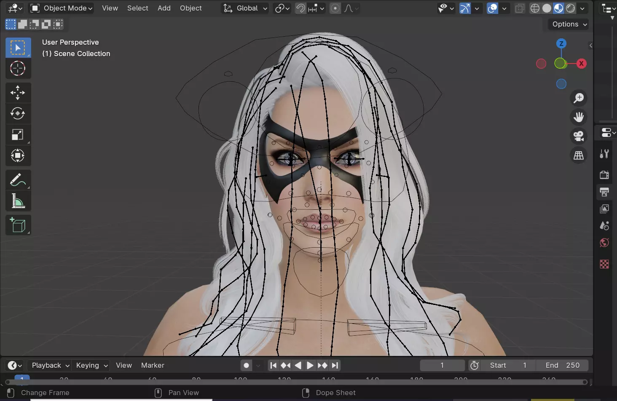The height and width of the screenshot is (401, 617).
Task: Toggle snapping magnet
Action: pyautogui.click(x=300, y=8)
